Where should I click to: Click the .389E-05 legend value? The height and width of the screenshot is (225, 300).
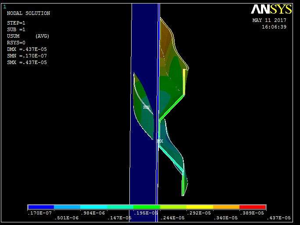click(252, 213)
